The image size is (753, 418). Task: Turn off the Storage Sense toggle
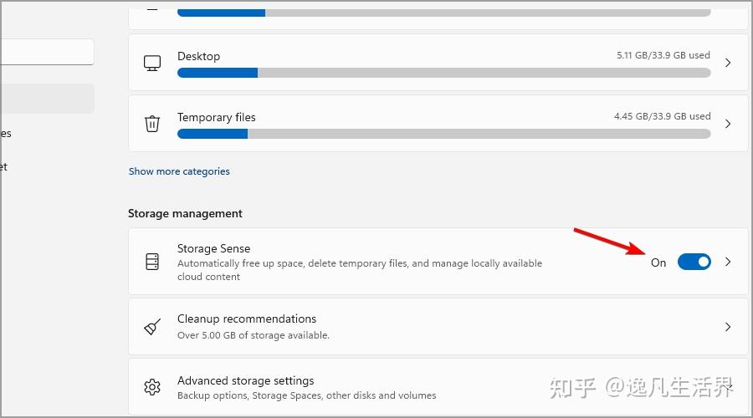point(694,262)
